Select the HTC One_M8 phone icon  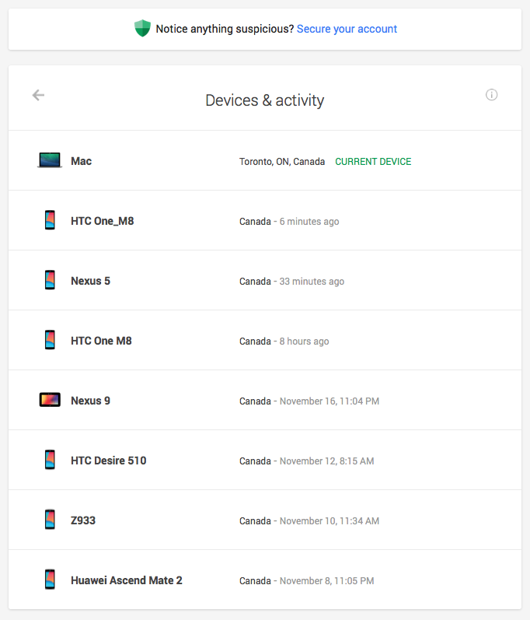[50, 221]
